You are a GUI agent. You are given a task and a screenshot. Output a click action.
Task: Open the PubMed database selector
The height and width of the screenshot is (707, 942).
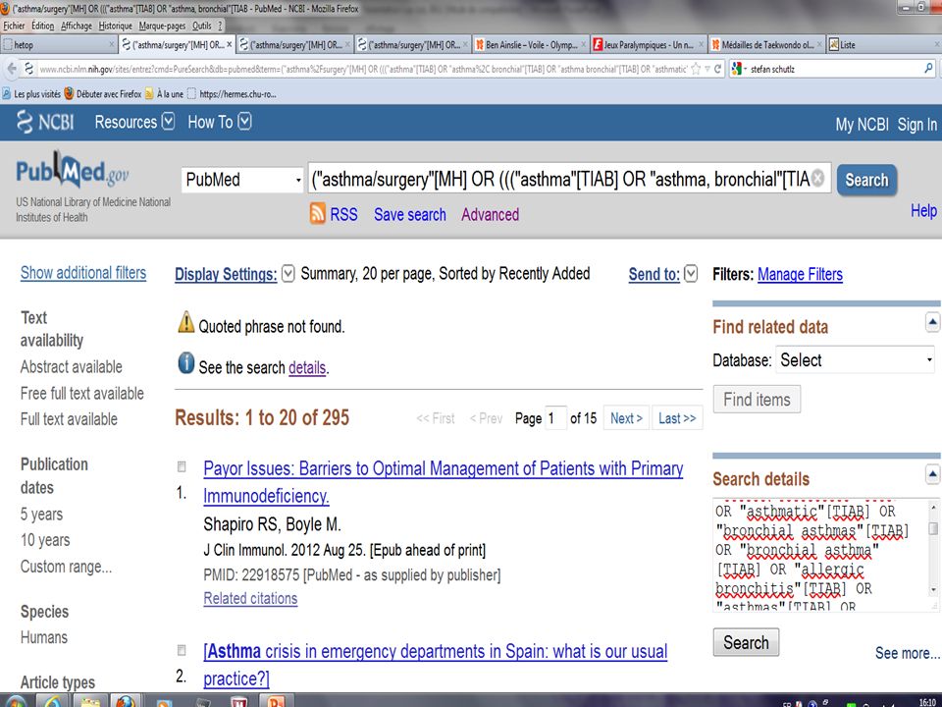[x=242, y=179]
